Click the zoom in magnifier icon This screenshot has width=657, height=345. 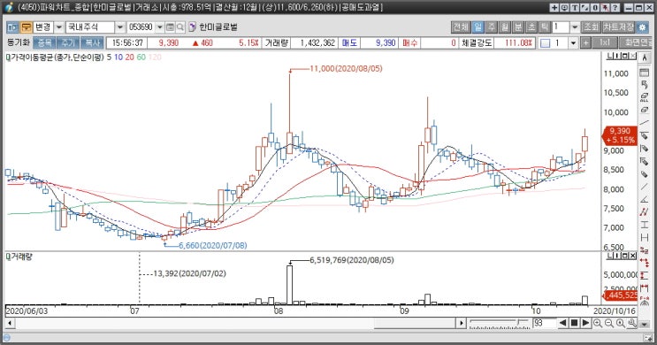(x=598, y=323)
